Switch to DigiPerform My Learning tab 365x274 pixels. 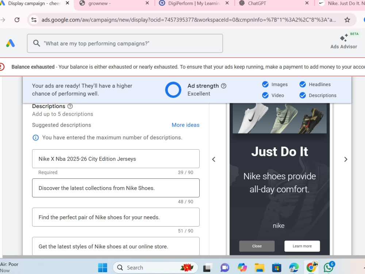[194, 3]
